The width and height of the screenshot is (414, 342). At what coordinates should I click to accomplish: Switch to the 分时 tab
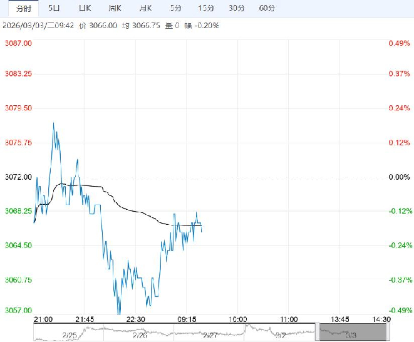[23, 8]
